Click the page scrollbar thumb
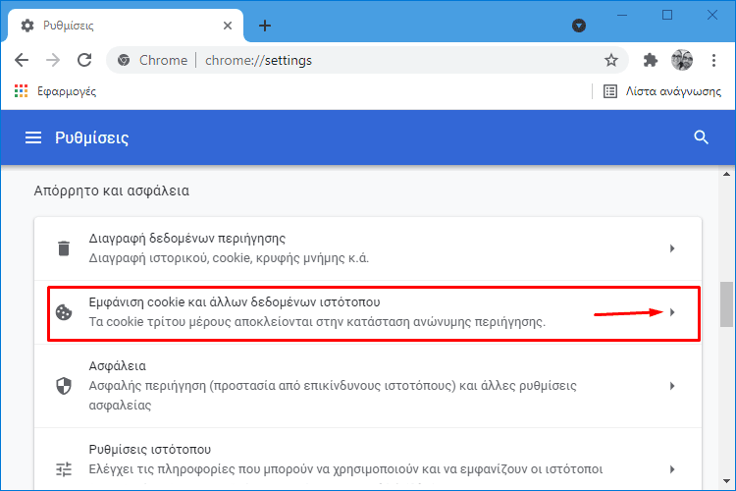This screenshot has height=491, width=736. pyautogui.click(x=726, y=304)
